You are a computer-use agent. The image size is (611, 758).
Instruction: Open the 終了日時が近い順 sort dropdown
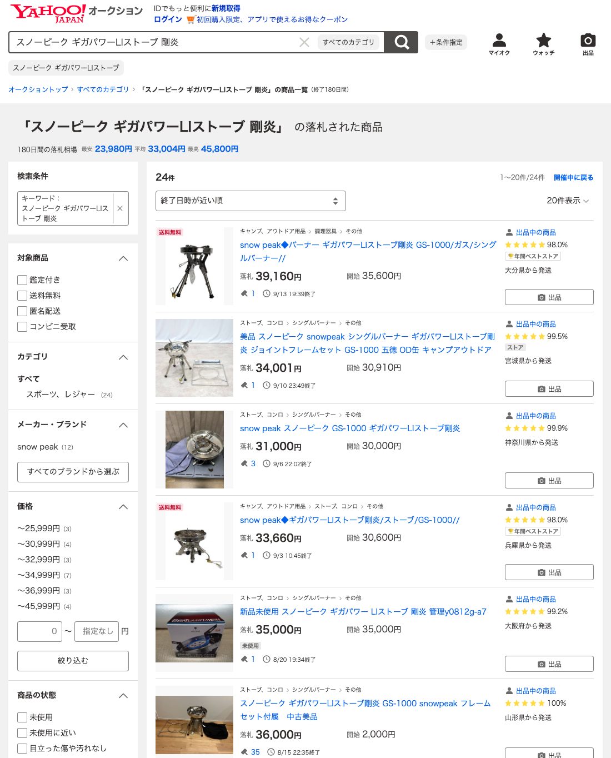pyautogui.click(x=251, y=201)
